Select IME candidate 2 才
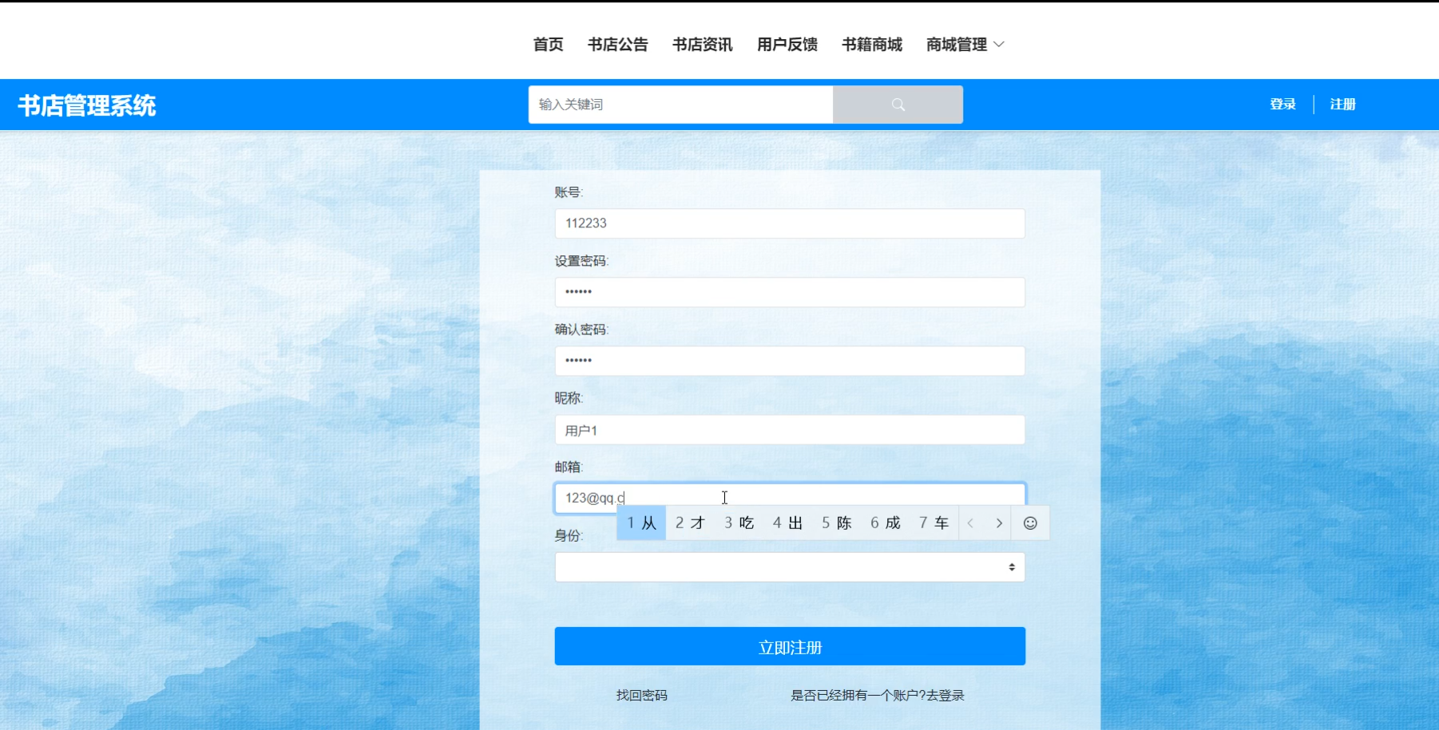 click(690, 523)
